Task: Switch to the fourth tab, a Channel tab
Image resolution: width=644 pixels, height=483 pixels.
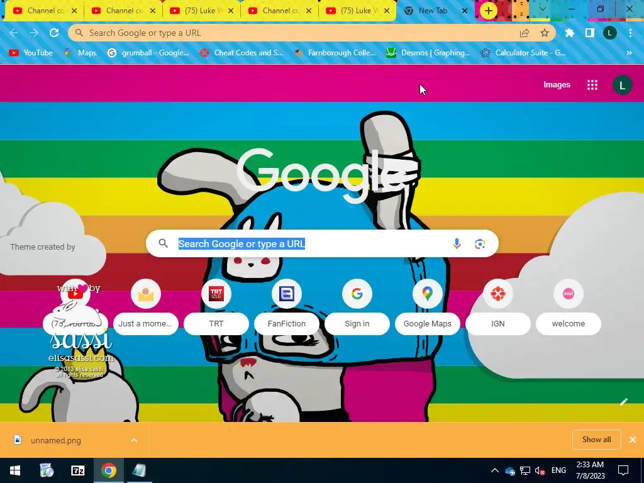Action: [x=279, y=11]
